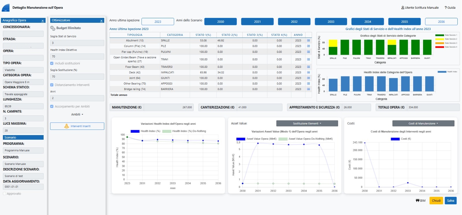Open details list icon for Deck row
Viewport: 462px width, 215px height.
point(308,72)
